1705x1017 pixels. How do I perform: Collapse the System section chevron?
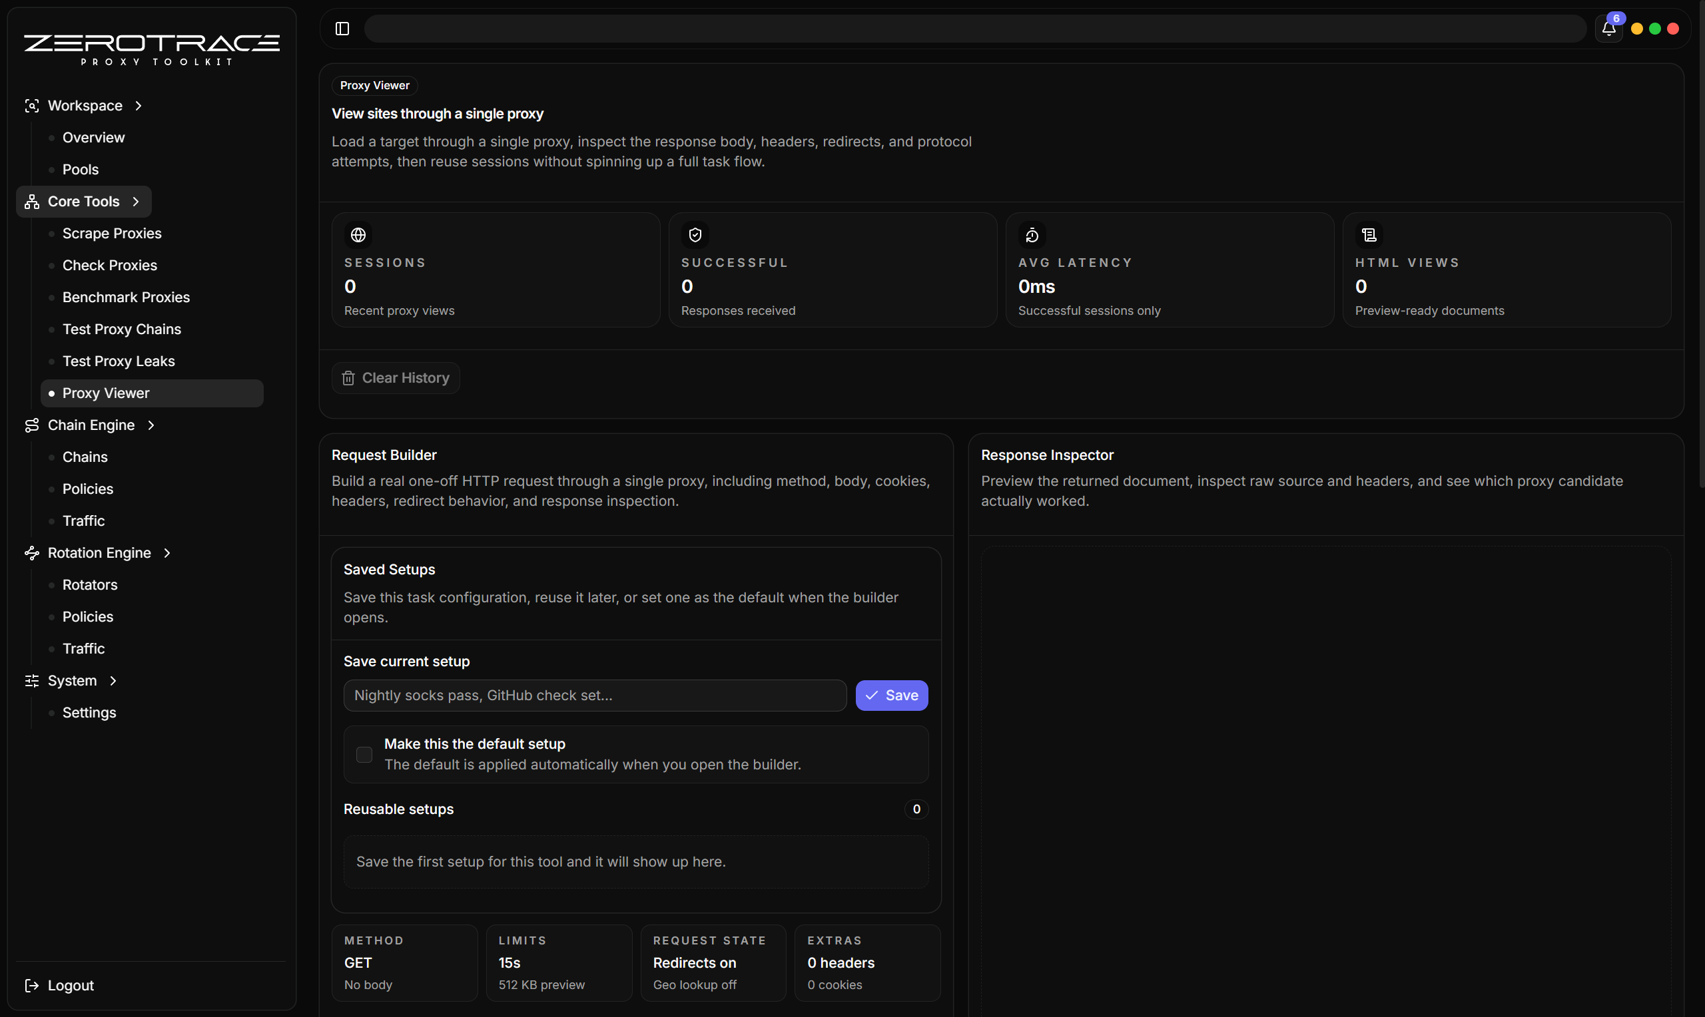click(113, 680)
